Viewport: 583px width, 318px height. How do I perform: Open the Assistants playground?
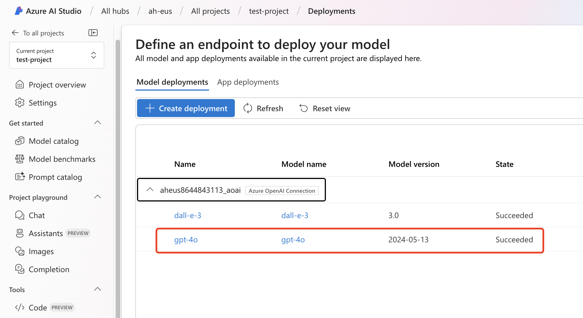tap(46, 233)
